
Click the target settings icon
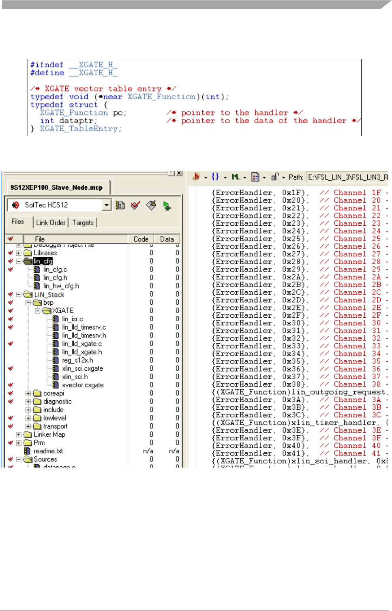120,205
